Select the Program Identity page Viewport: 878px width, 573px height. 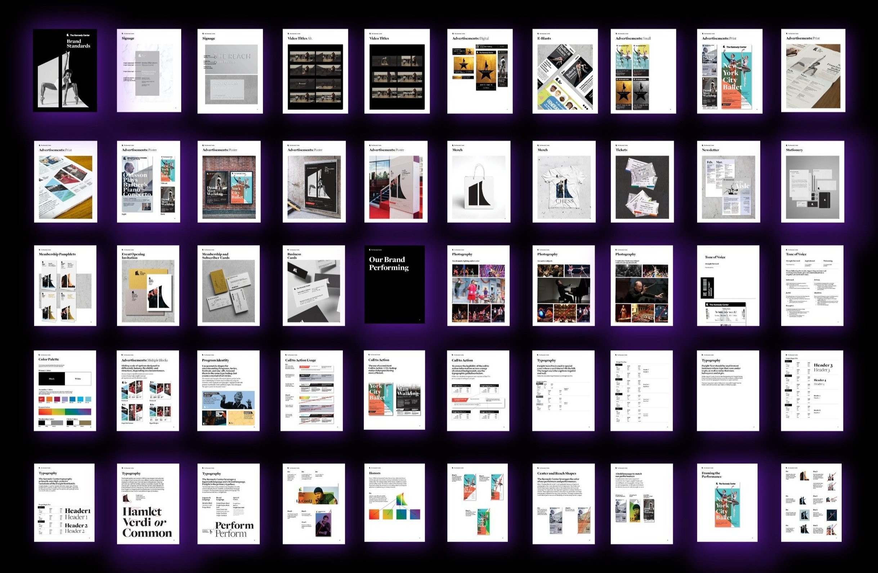click(229, 391)
